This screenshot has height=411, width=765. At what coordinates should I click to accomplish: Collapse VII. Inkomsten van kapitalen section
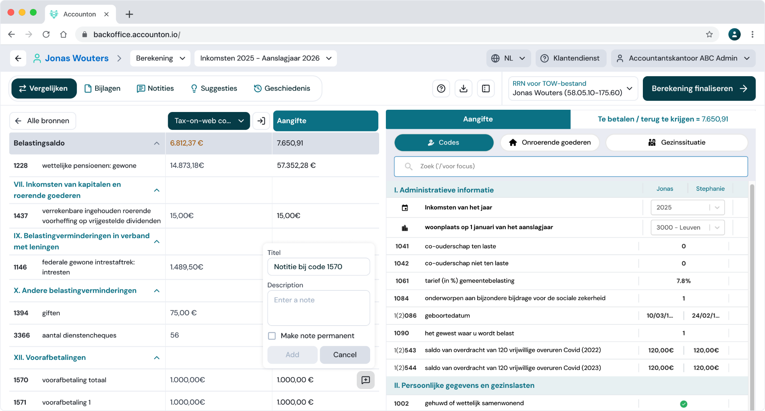157,190
